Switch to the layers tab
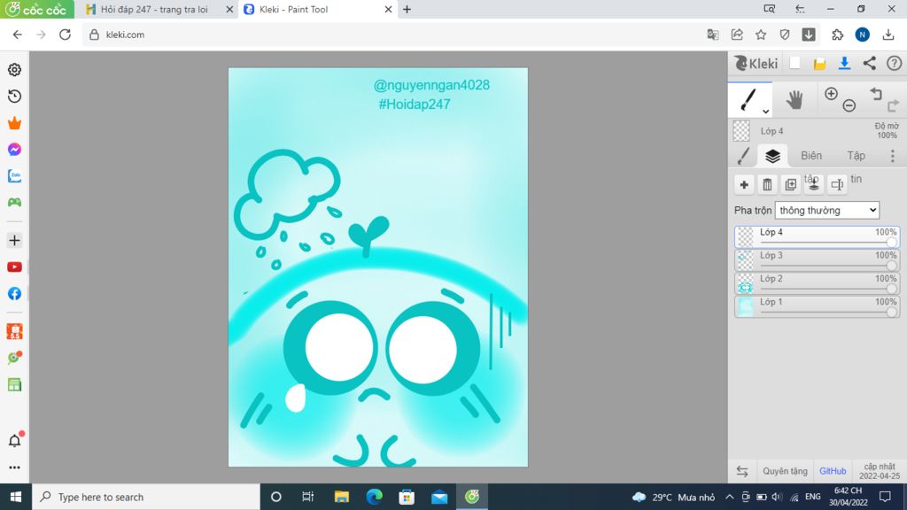This screenshot has width=907, height=510. (772, 156)
